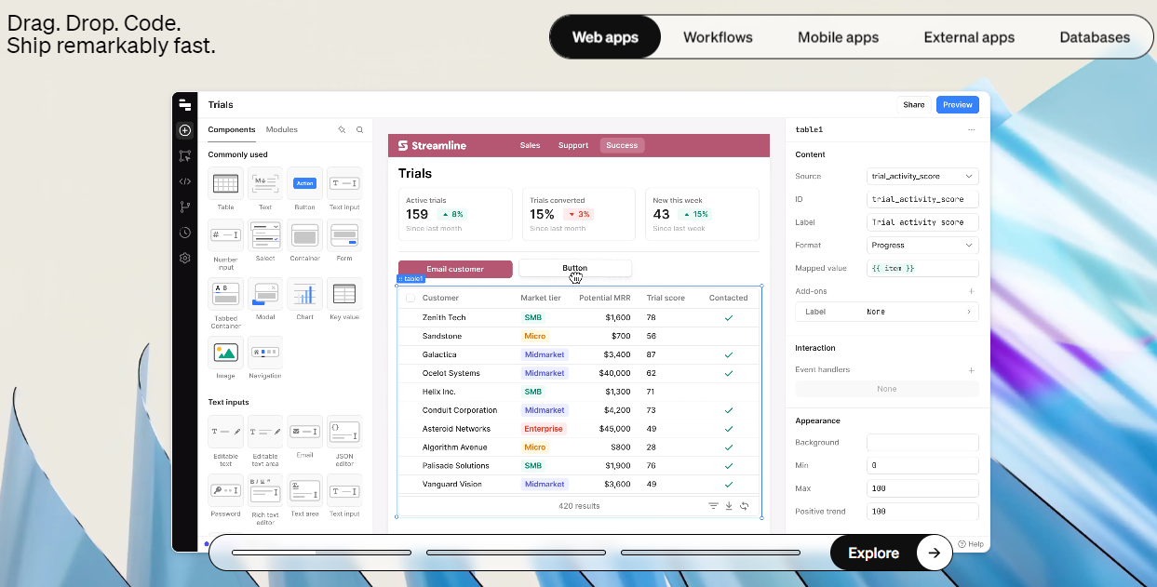1157x587 pixels.
Task: Click the search icon in Components panel
Action: (x=359, y=130)
